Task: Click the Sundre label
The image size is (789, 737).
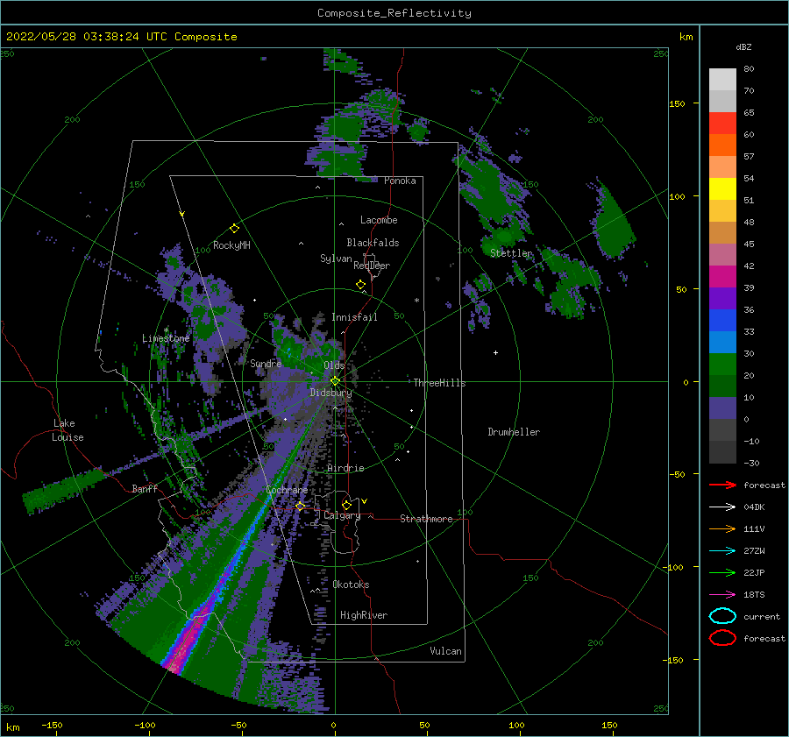Action: [x=266, y=363]
